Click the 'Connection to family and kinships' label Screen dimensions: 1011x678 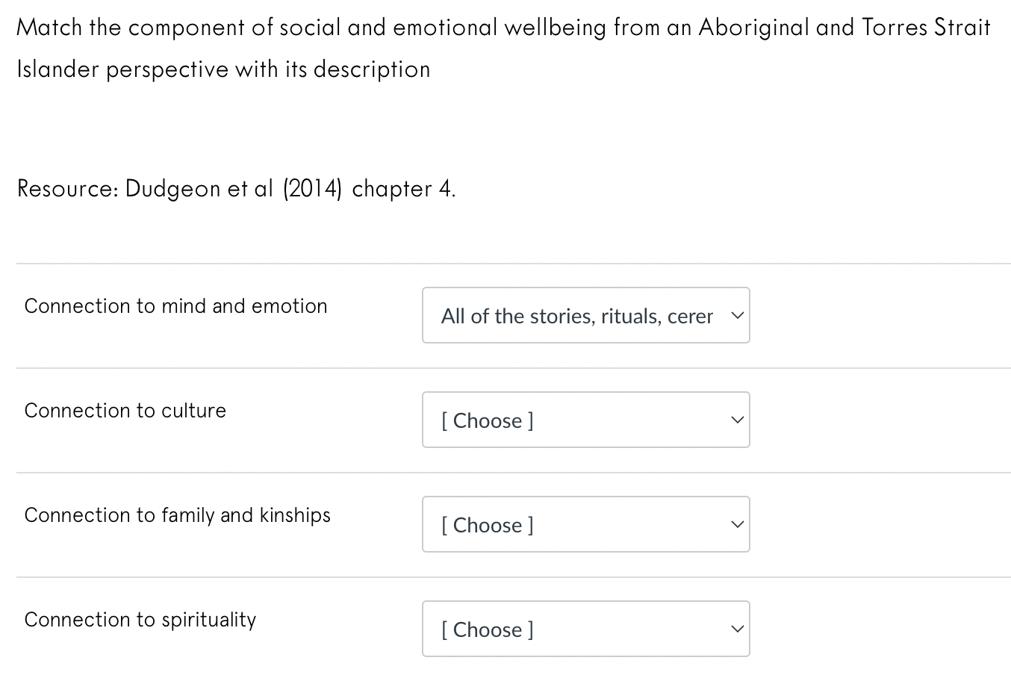pos(178,514)
